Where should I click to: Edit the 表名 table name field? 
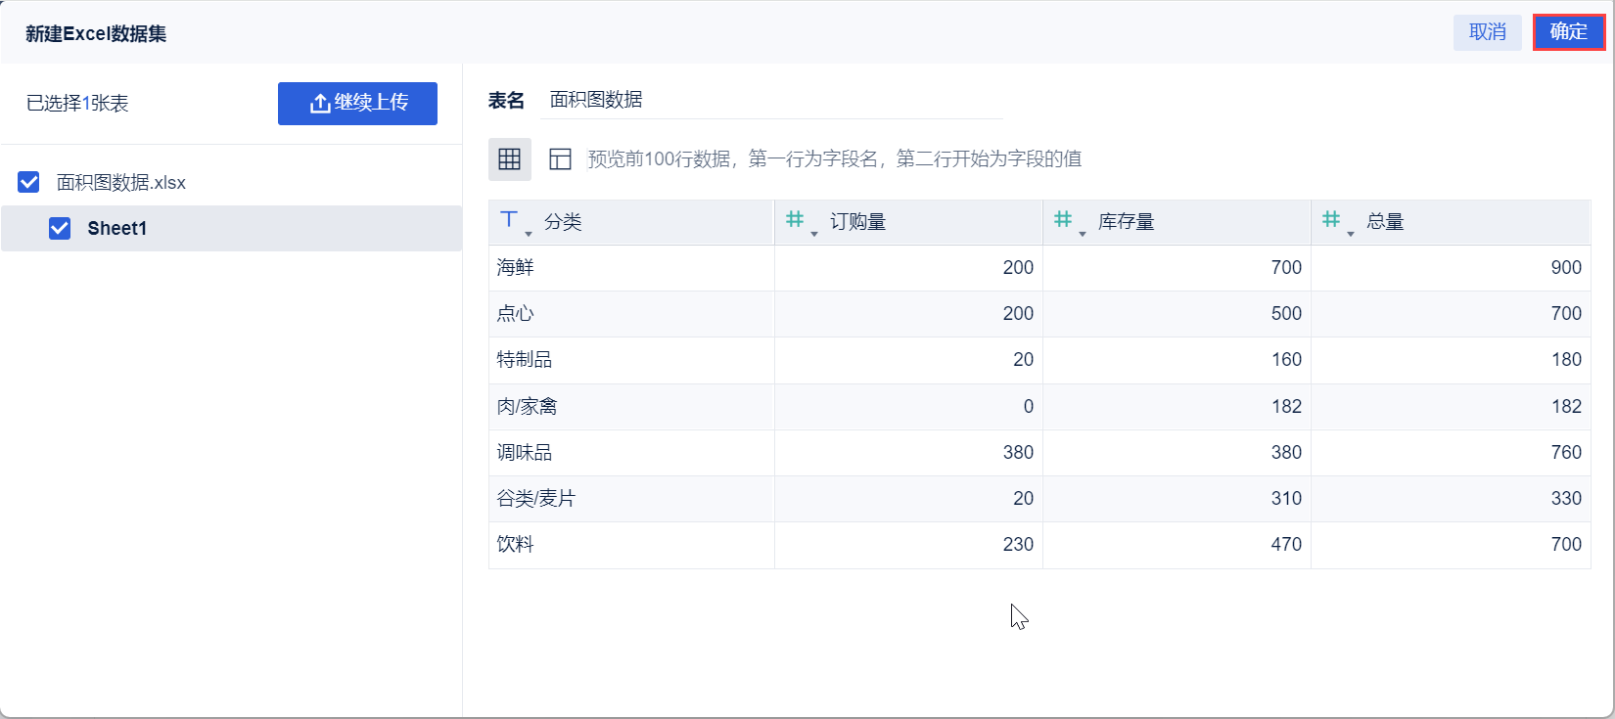[x=770, y=100]
